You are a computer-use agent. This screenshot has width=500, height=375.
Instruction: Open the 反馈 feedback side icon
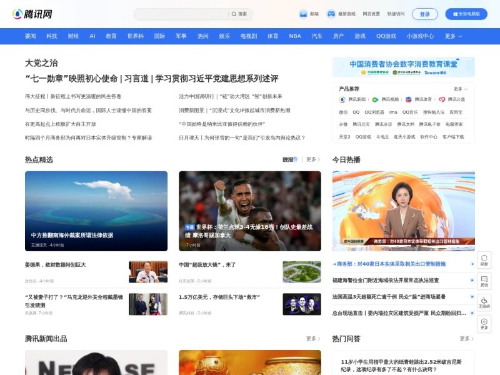tap(484, 281)
